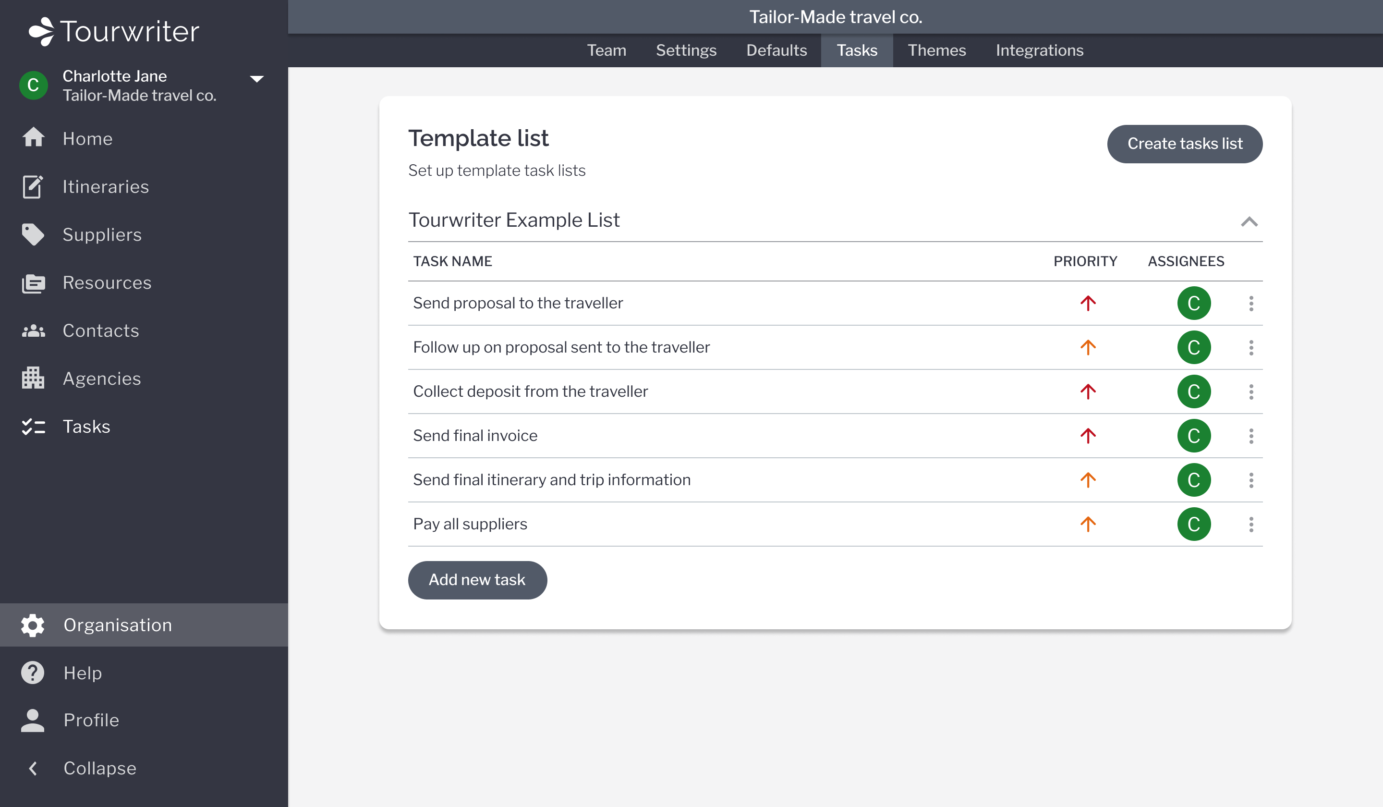This screenshot has height=807, width=1383.
Task: Click the 'Pay all suppliers' task name
Action: 470,524
